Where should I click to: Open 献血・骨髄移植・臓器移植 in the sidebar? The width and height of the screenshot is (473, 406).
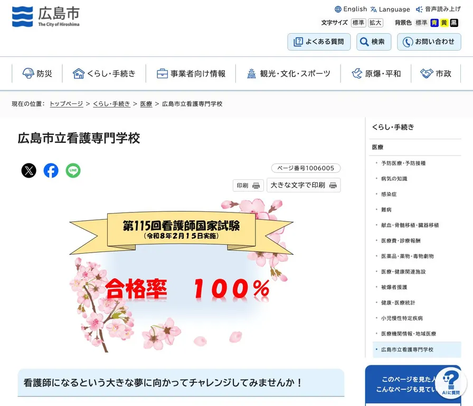click(x=410, y=225)
